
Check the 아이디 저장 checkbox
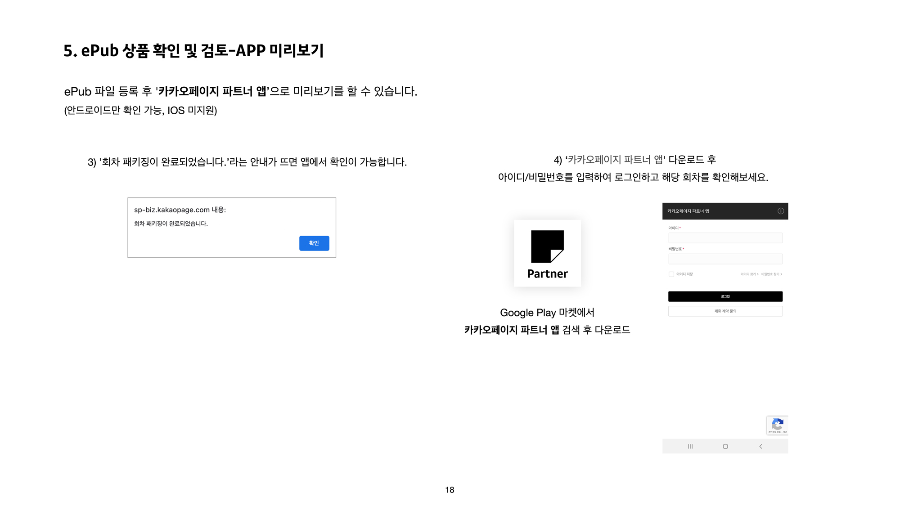(671, 274)
